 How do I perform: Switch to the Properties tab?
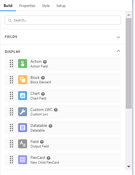pyautogui.click(x=27, y=6)
